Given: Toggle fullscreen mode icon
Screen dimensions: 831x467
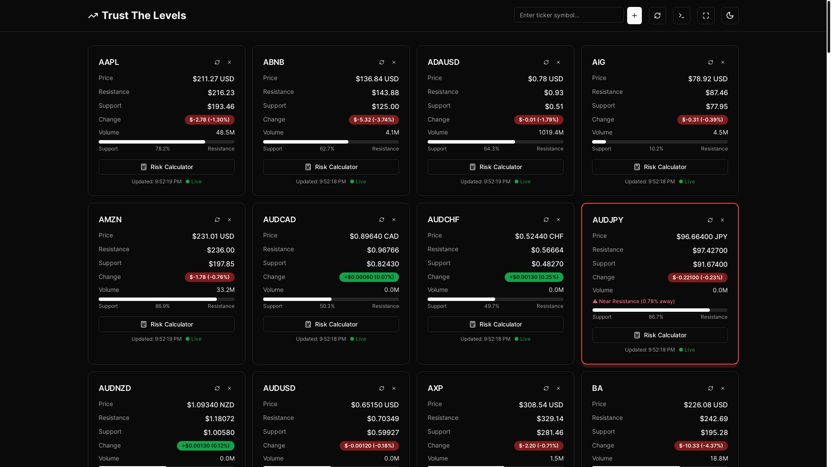Looking at the screenshot, I should point(705,16).
